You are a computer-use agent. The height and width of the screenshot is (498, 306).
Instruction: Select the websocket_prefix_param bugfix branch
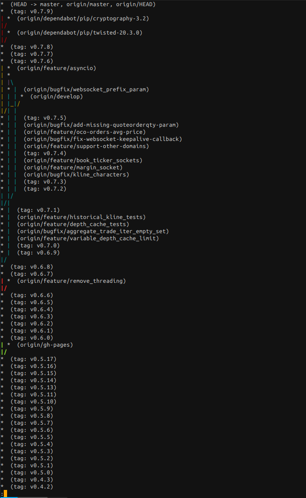coord(89,89)
